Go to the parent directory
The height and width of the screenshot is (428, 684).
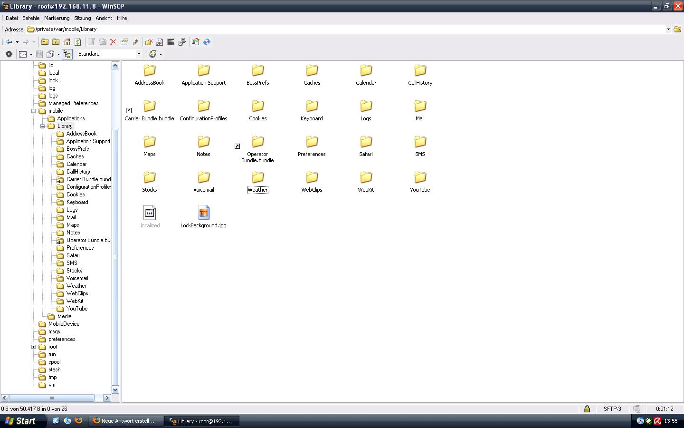pos(45,42)
